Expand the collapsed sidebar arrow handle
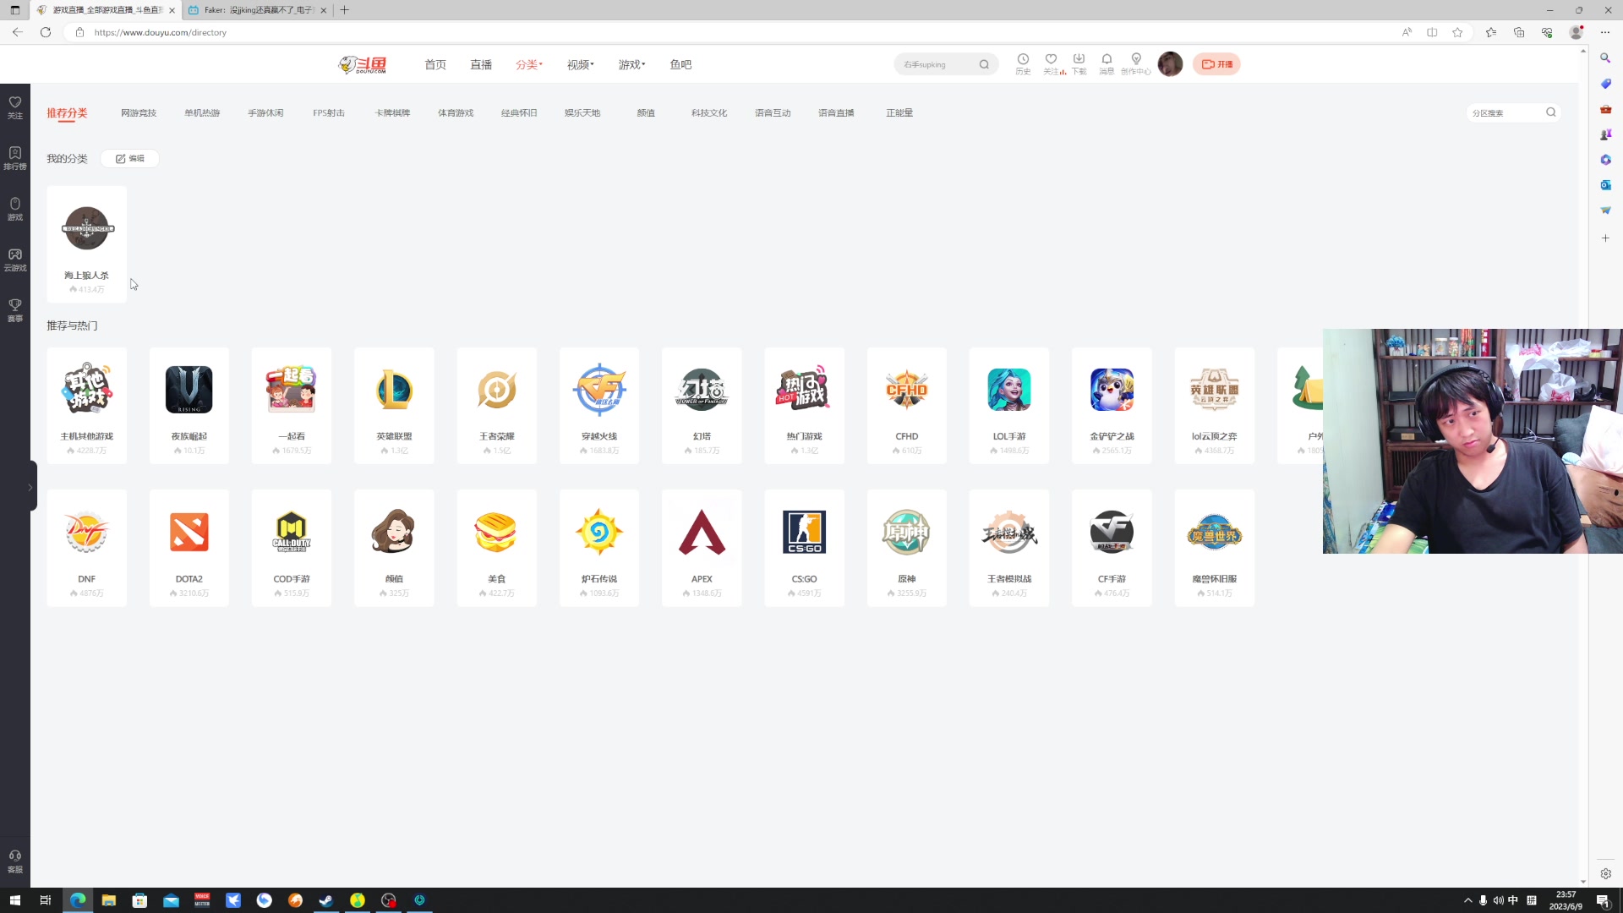Viewport: 1623px width, 913px height. point(31,487)
